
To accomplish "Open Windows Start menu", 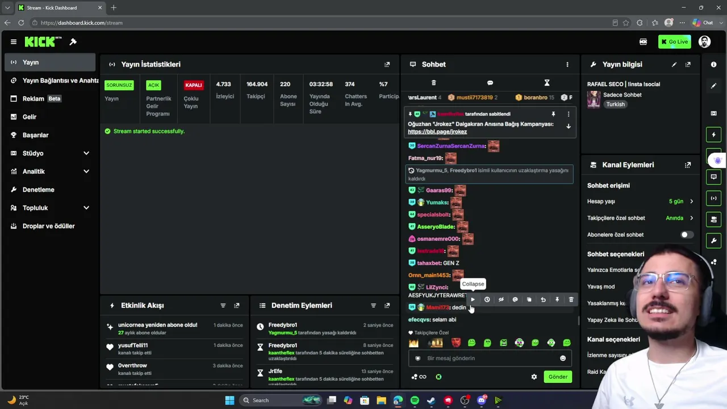I will click(229, 400).
